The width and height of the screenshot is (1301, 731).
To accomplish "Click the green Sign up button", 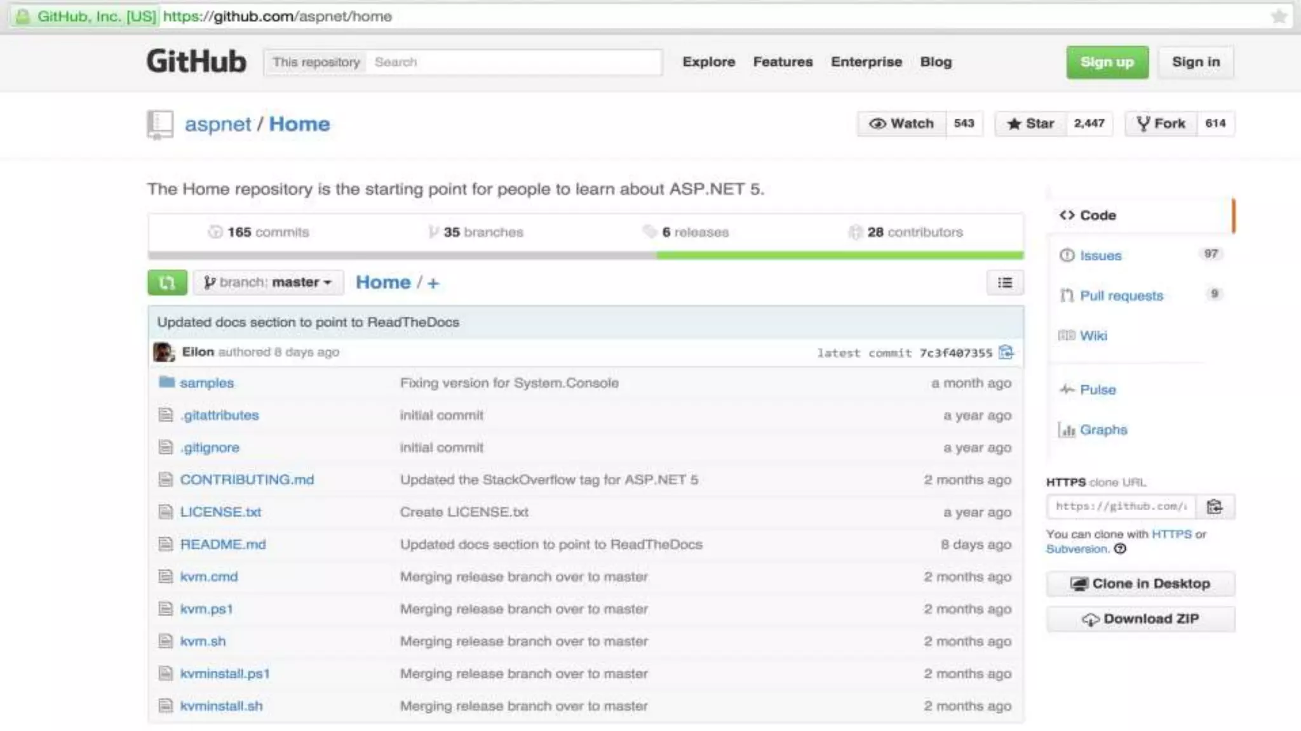I will (x=1107, y=62).
